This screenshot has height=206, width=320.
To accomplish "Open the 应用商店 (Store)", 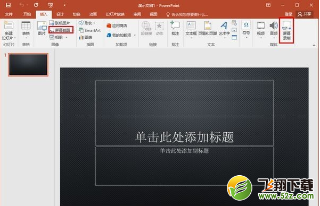I will (x=117, y=25).
